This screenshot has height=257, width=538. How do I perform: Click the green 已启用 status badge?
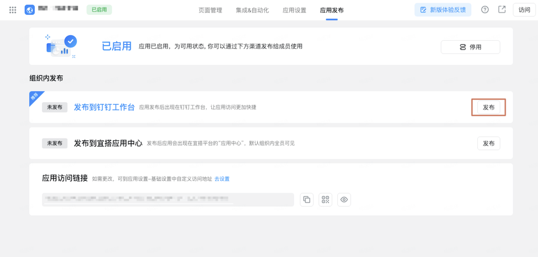point(99,10)
